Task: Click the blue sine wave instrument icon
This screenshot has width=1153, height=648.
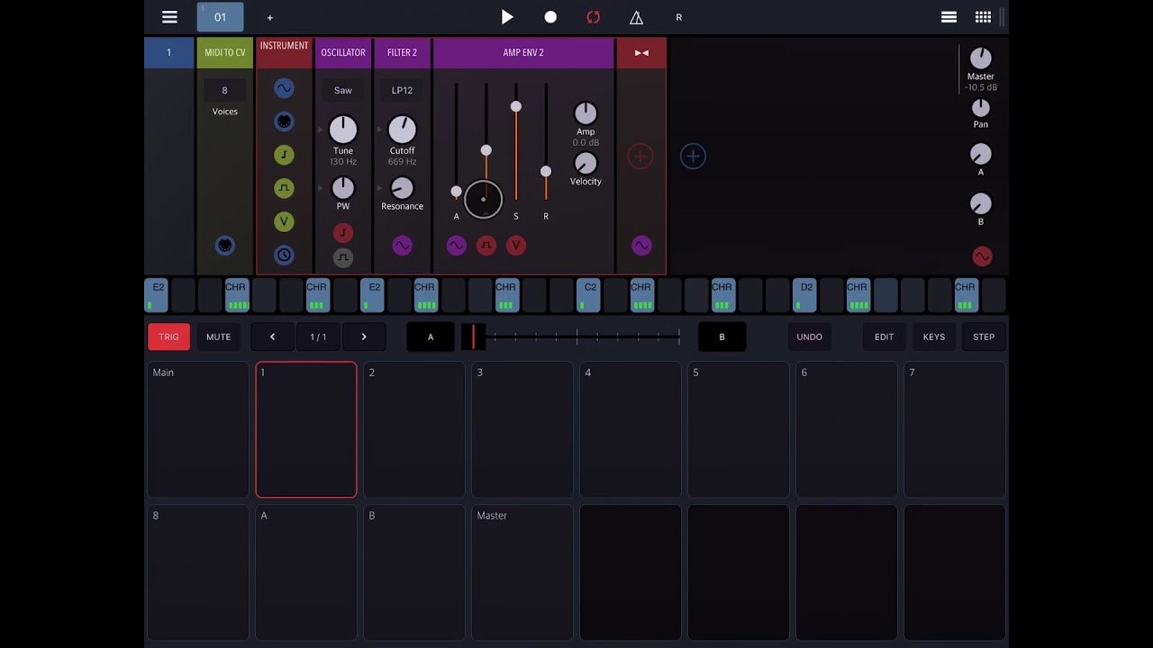Action: (x=284, y=88)
